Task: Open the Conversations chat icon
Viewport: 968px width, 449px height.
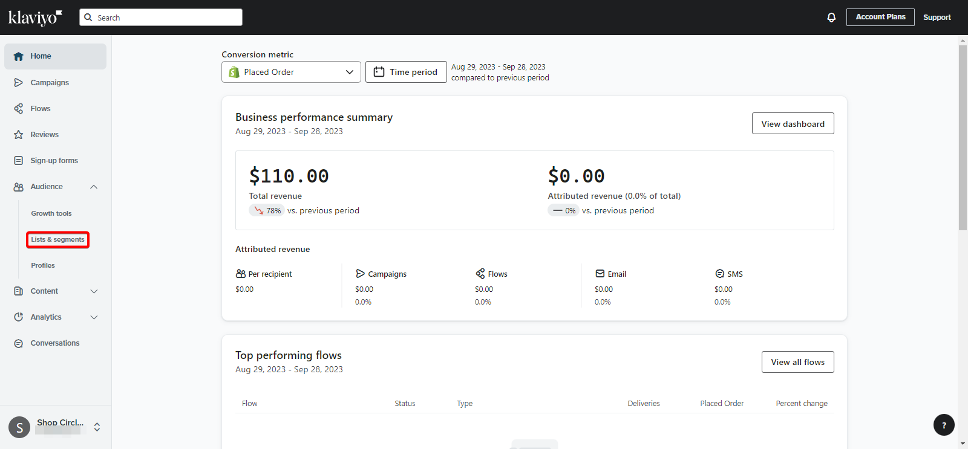Action: click(x=19, y=343)
